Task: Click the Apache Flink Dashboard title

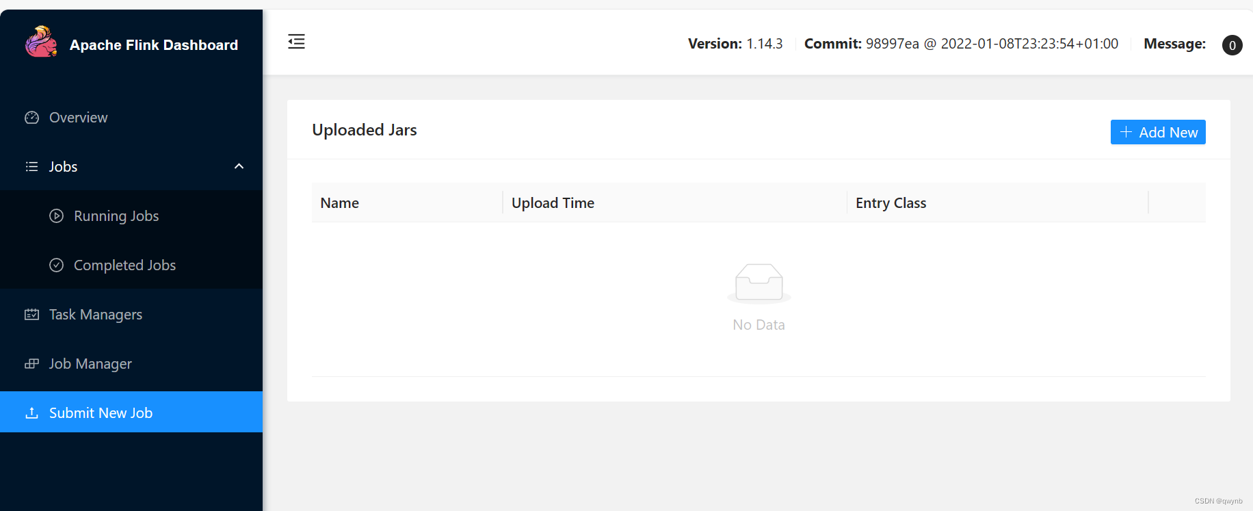Action: click(x=154, y=45)
